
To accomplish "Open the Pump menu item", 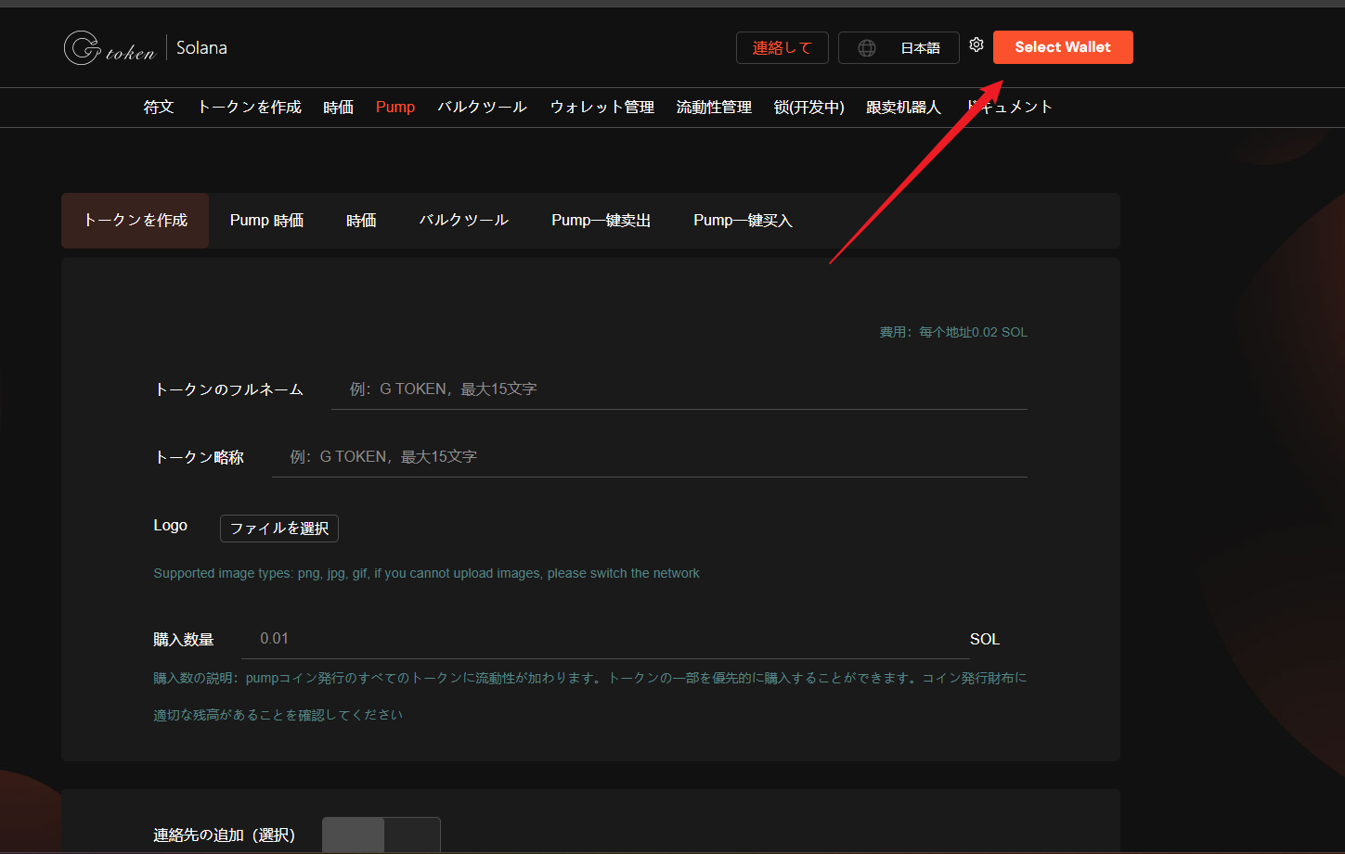I will point(394,107).
